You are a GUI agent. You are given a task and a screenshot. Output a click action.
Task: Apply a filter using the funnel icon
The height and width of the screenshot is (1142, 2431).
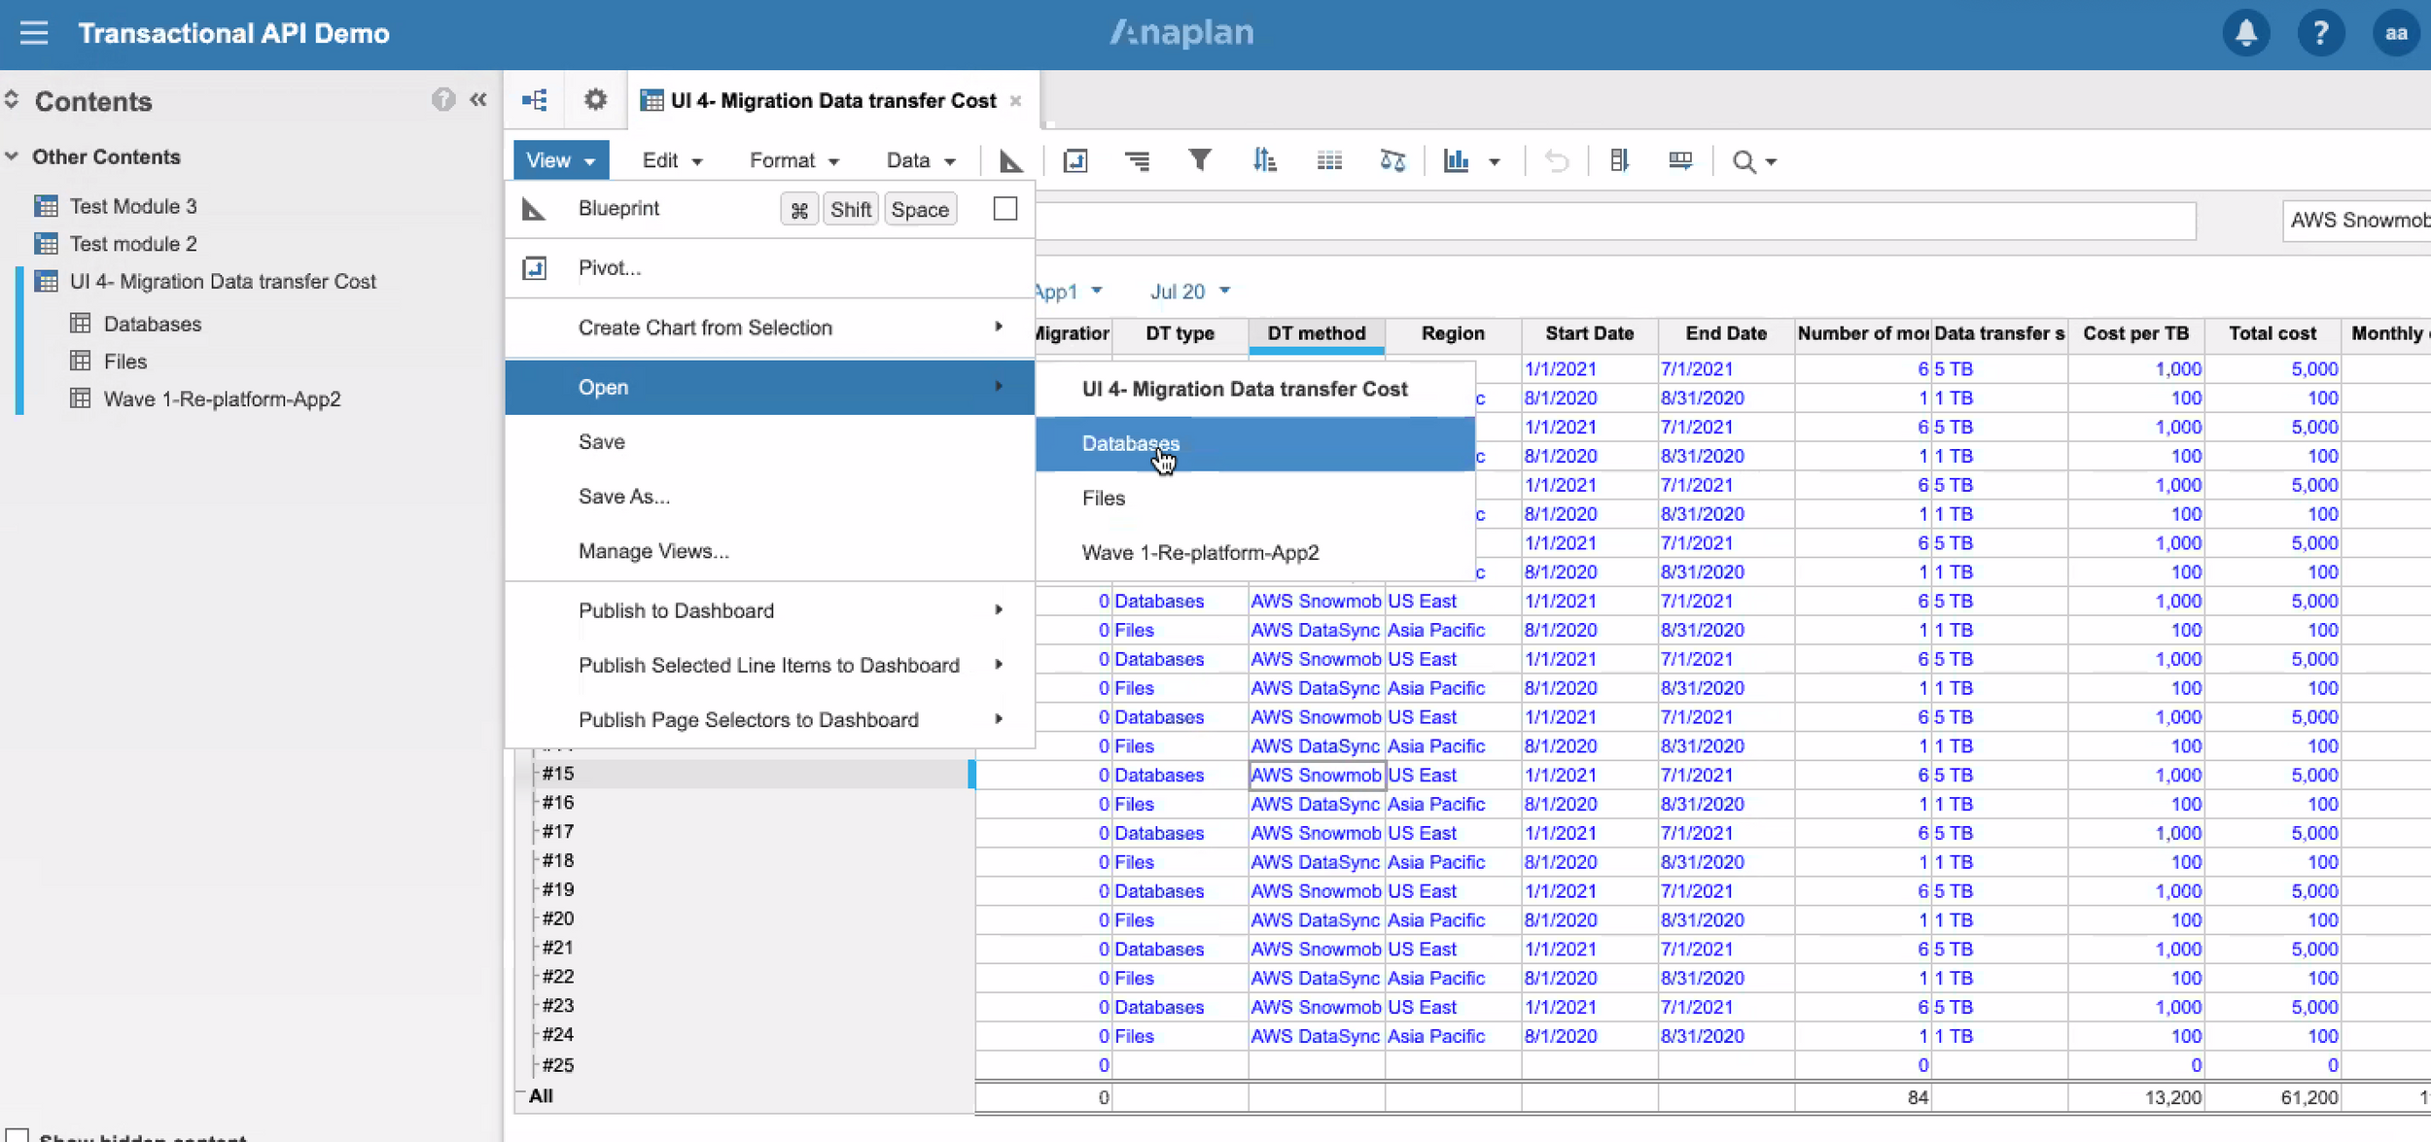coord(1200,160)
